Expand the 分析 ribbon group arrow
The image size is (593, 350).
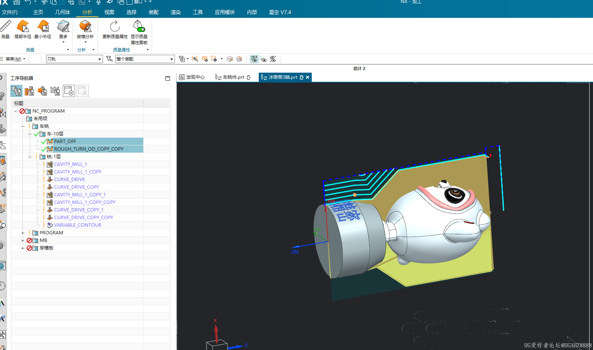tap(93, 50)
